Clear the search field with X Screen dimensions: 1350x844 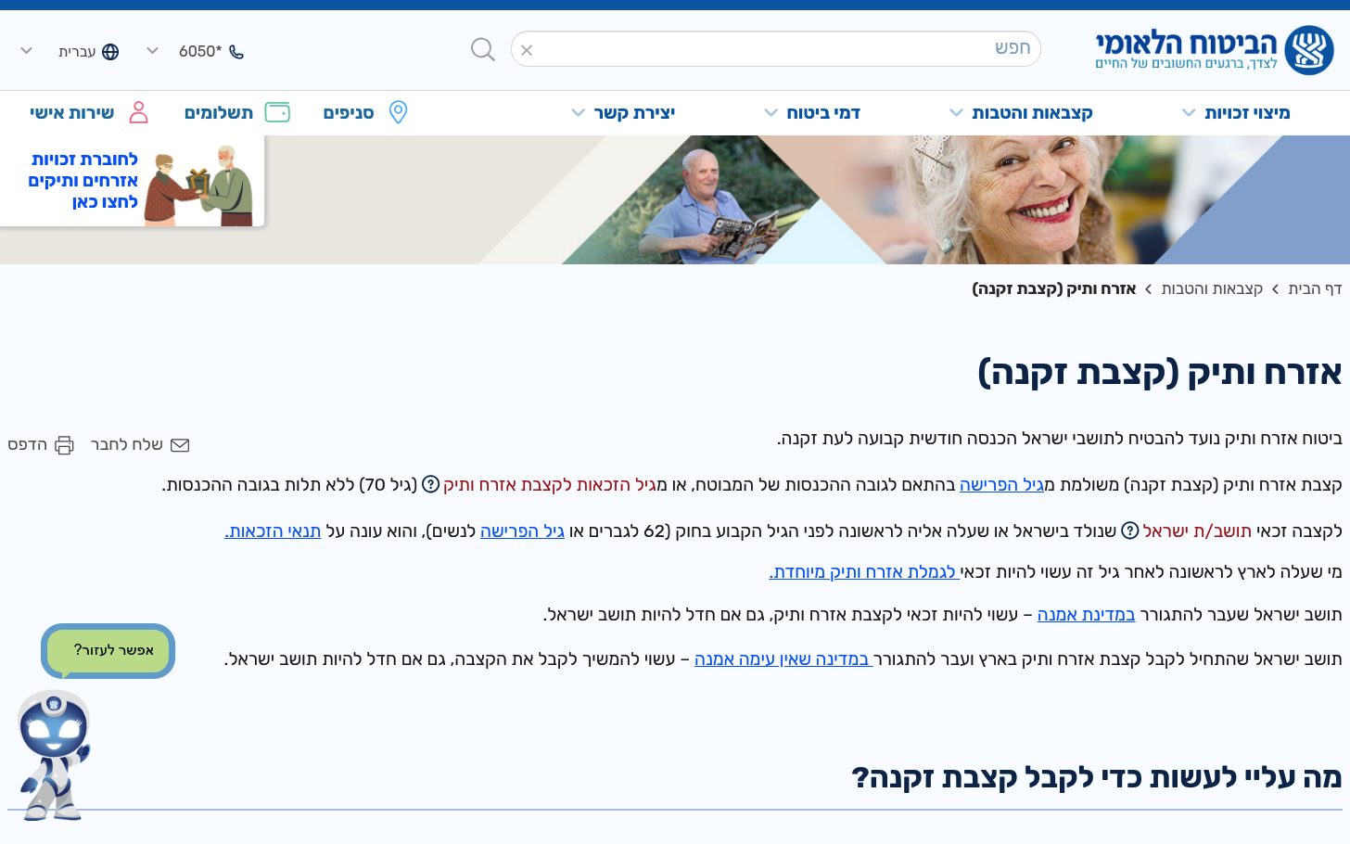(x=527, y=50)
